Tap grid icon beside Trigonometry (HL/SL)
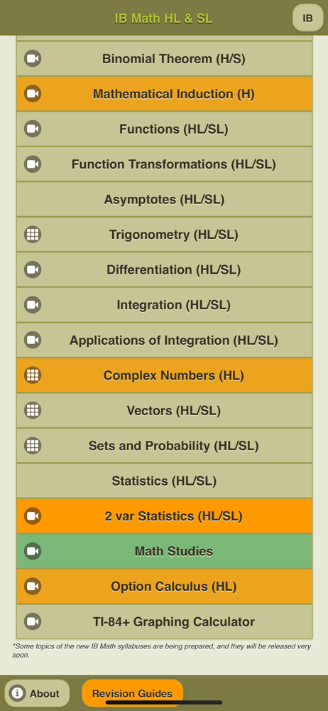 (33, 235)
